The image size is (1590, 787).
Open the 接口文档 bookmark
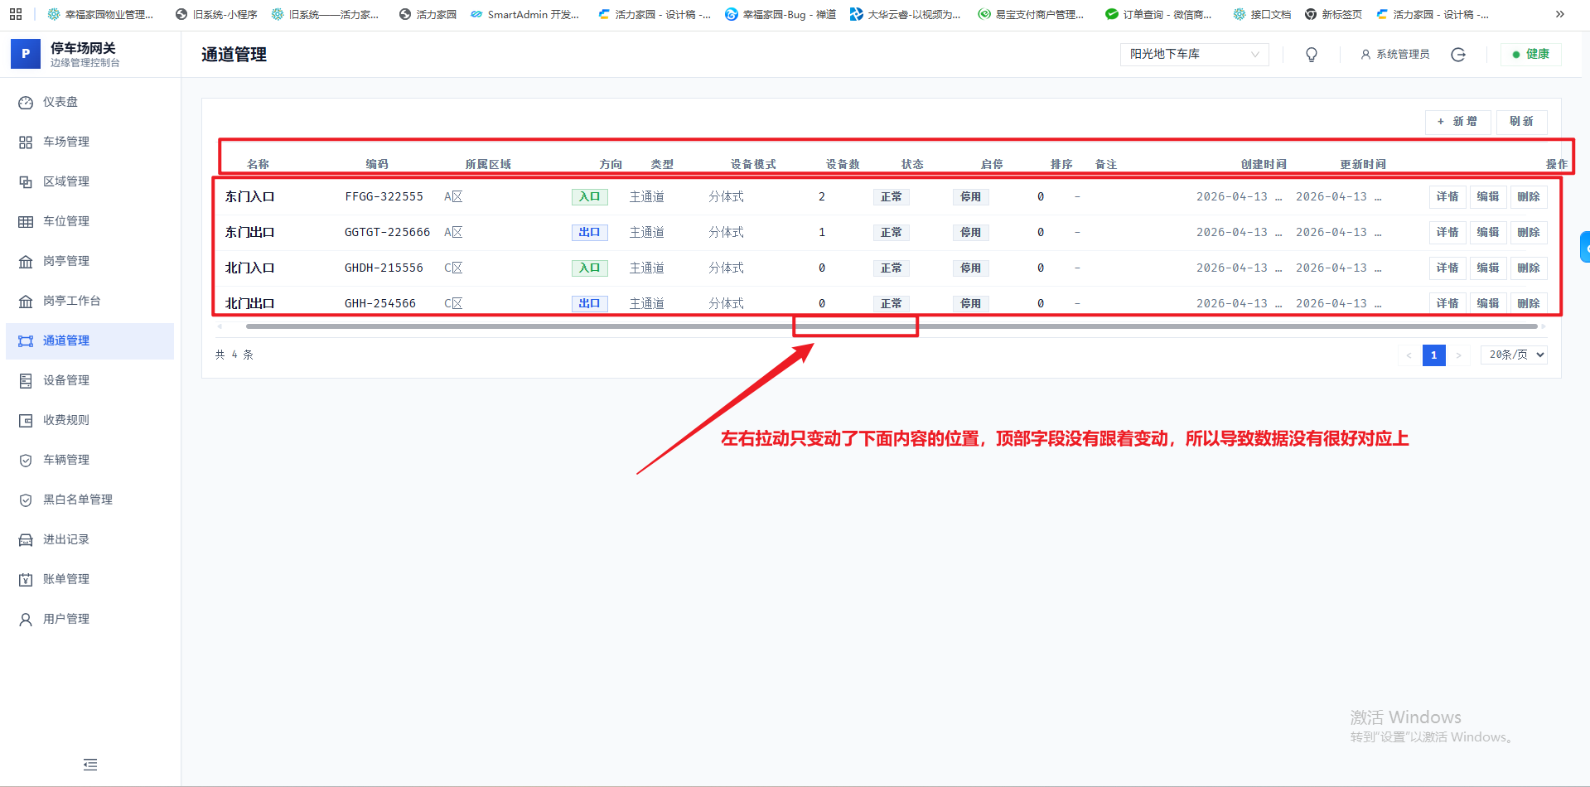point(1262,14)
